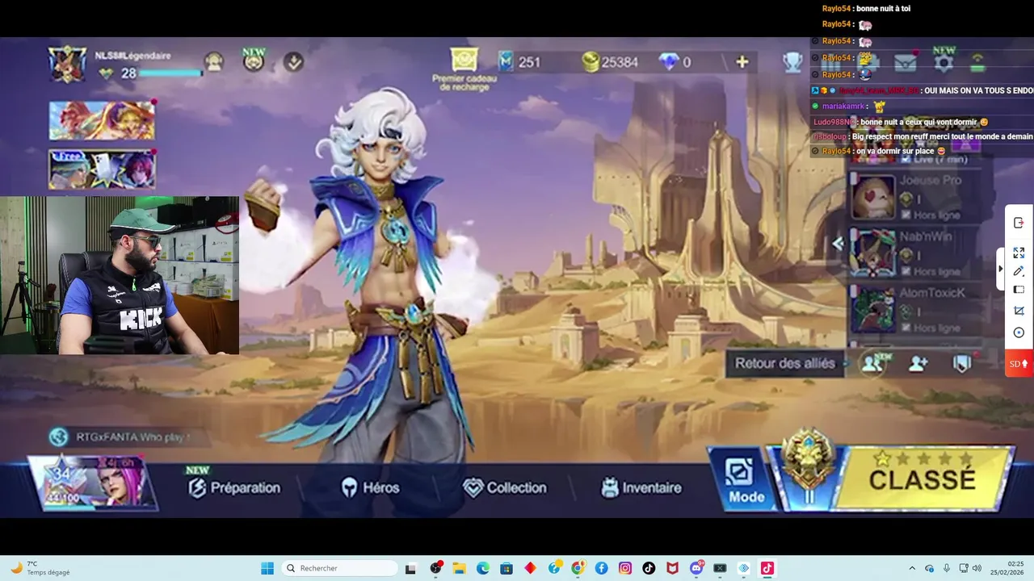Open the download resources arrow icon

click(294, 61)
